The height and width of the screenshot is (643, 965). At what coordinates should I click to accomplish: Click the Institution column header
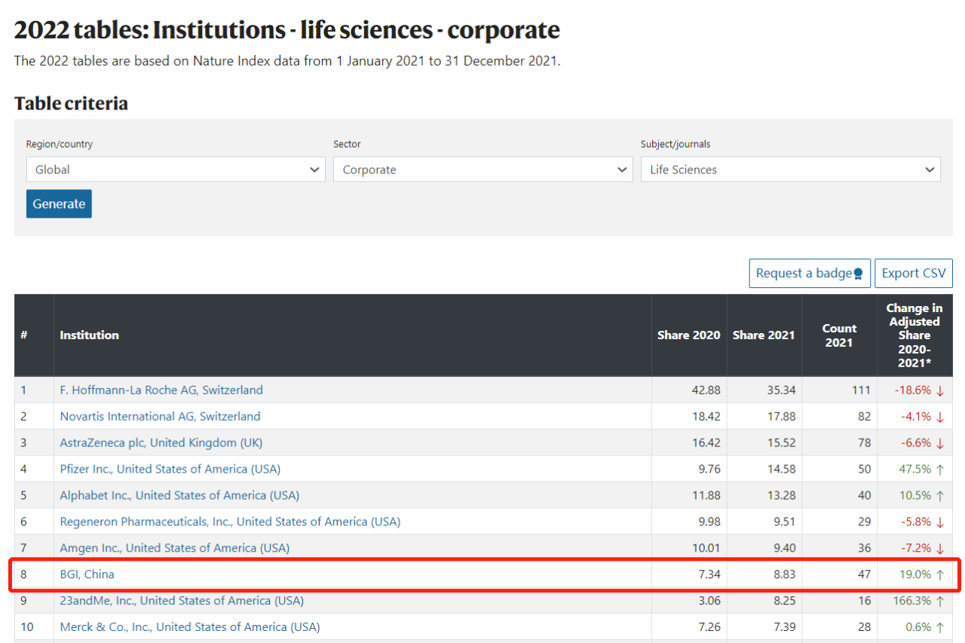coord(90,335)
